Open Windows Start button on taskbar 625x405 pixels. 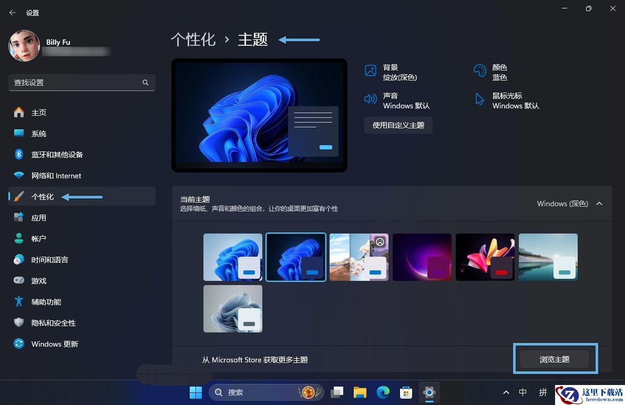196,392
